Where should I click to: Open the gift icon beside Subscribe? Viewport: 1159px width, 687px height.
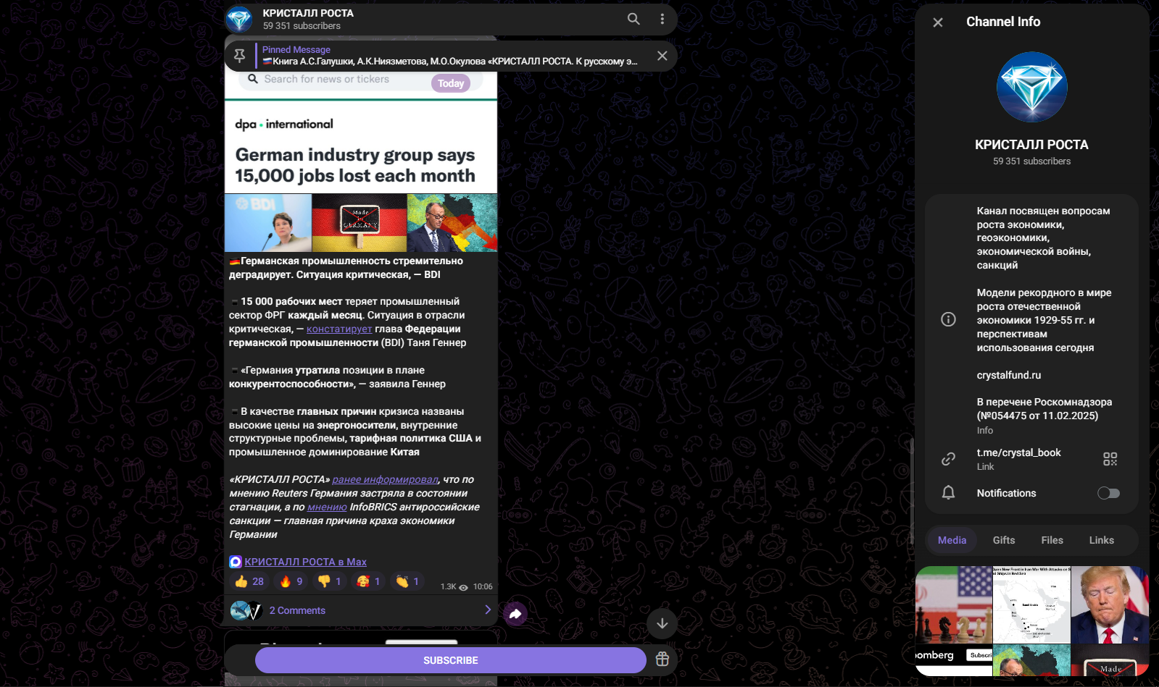tap(662, 659)
